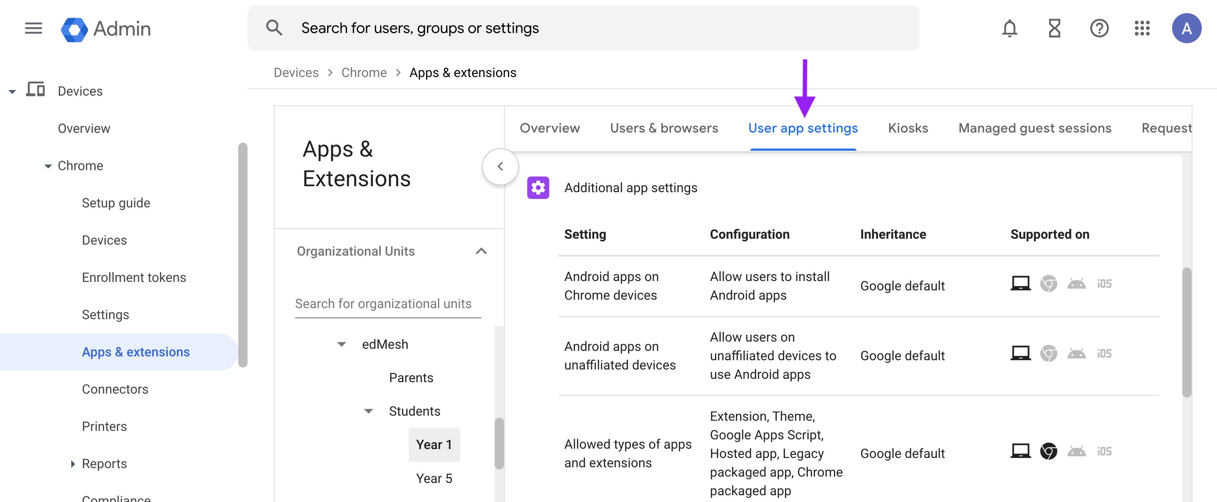Viewport: 1217px width, 502px height.
Task: Click iOS icon in unaffiliated devices row
Action: point(1104,353)
